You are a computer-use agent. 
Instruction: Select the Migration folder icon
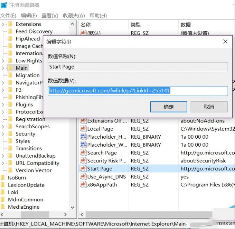(x=10, y=75)
